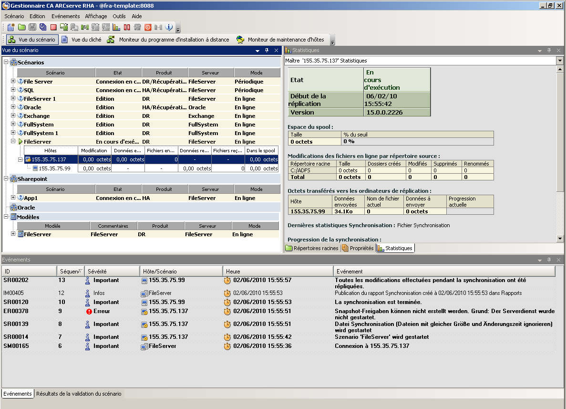Expand the App1 scenario under Sharepoint

coord(13,198)
